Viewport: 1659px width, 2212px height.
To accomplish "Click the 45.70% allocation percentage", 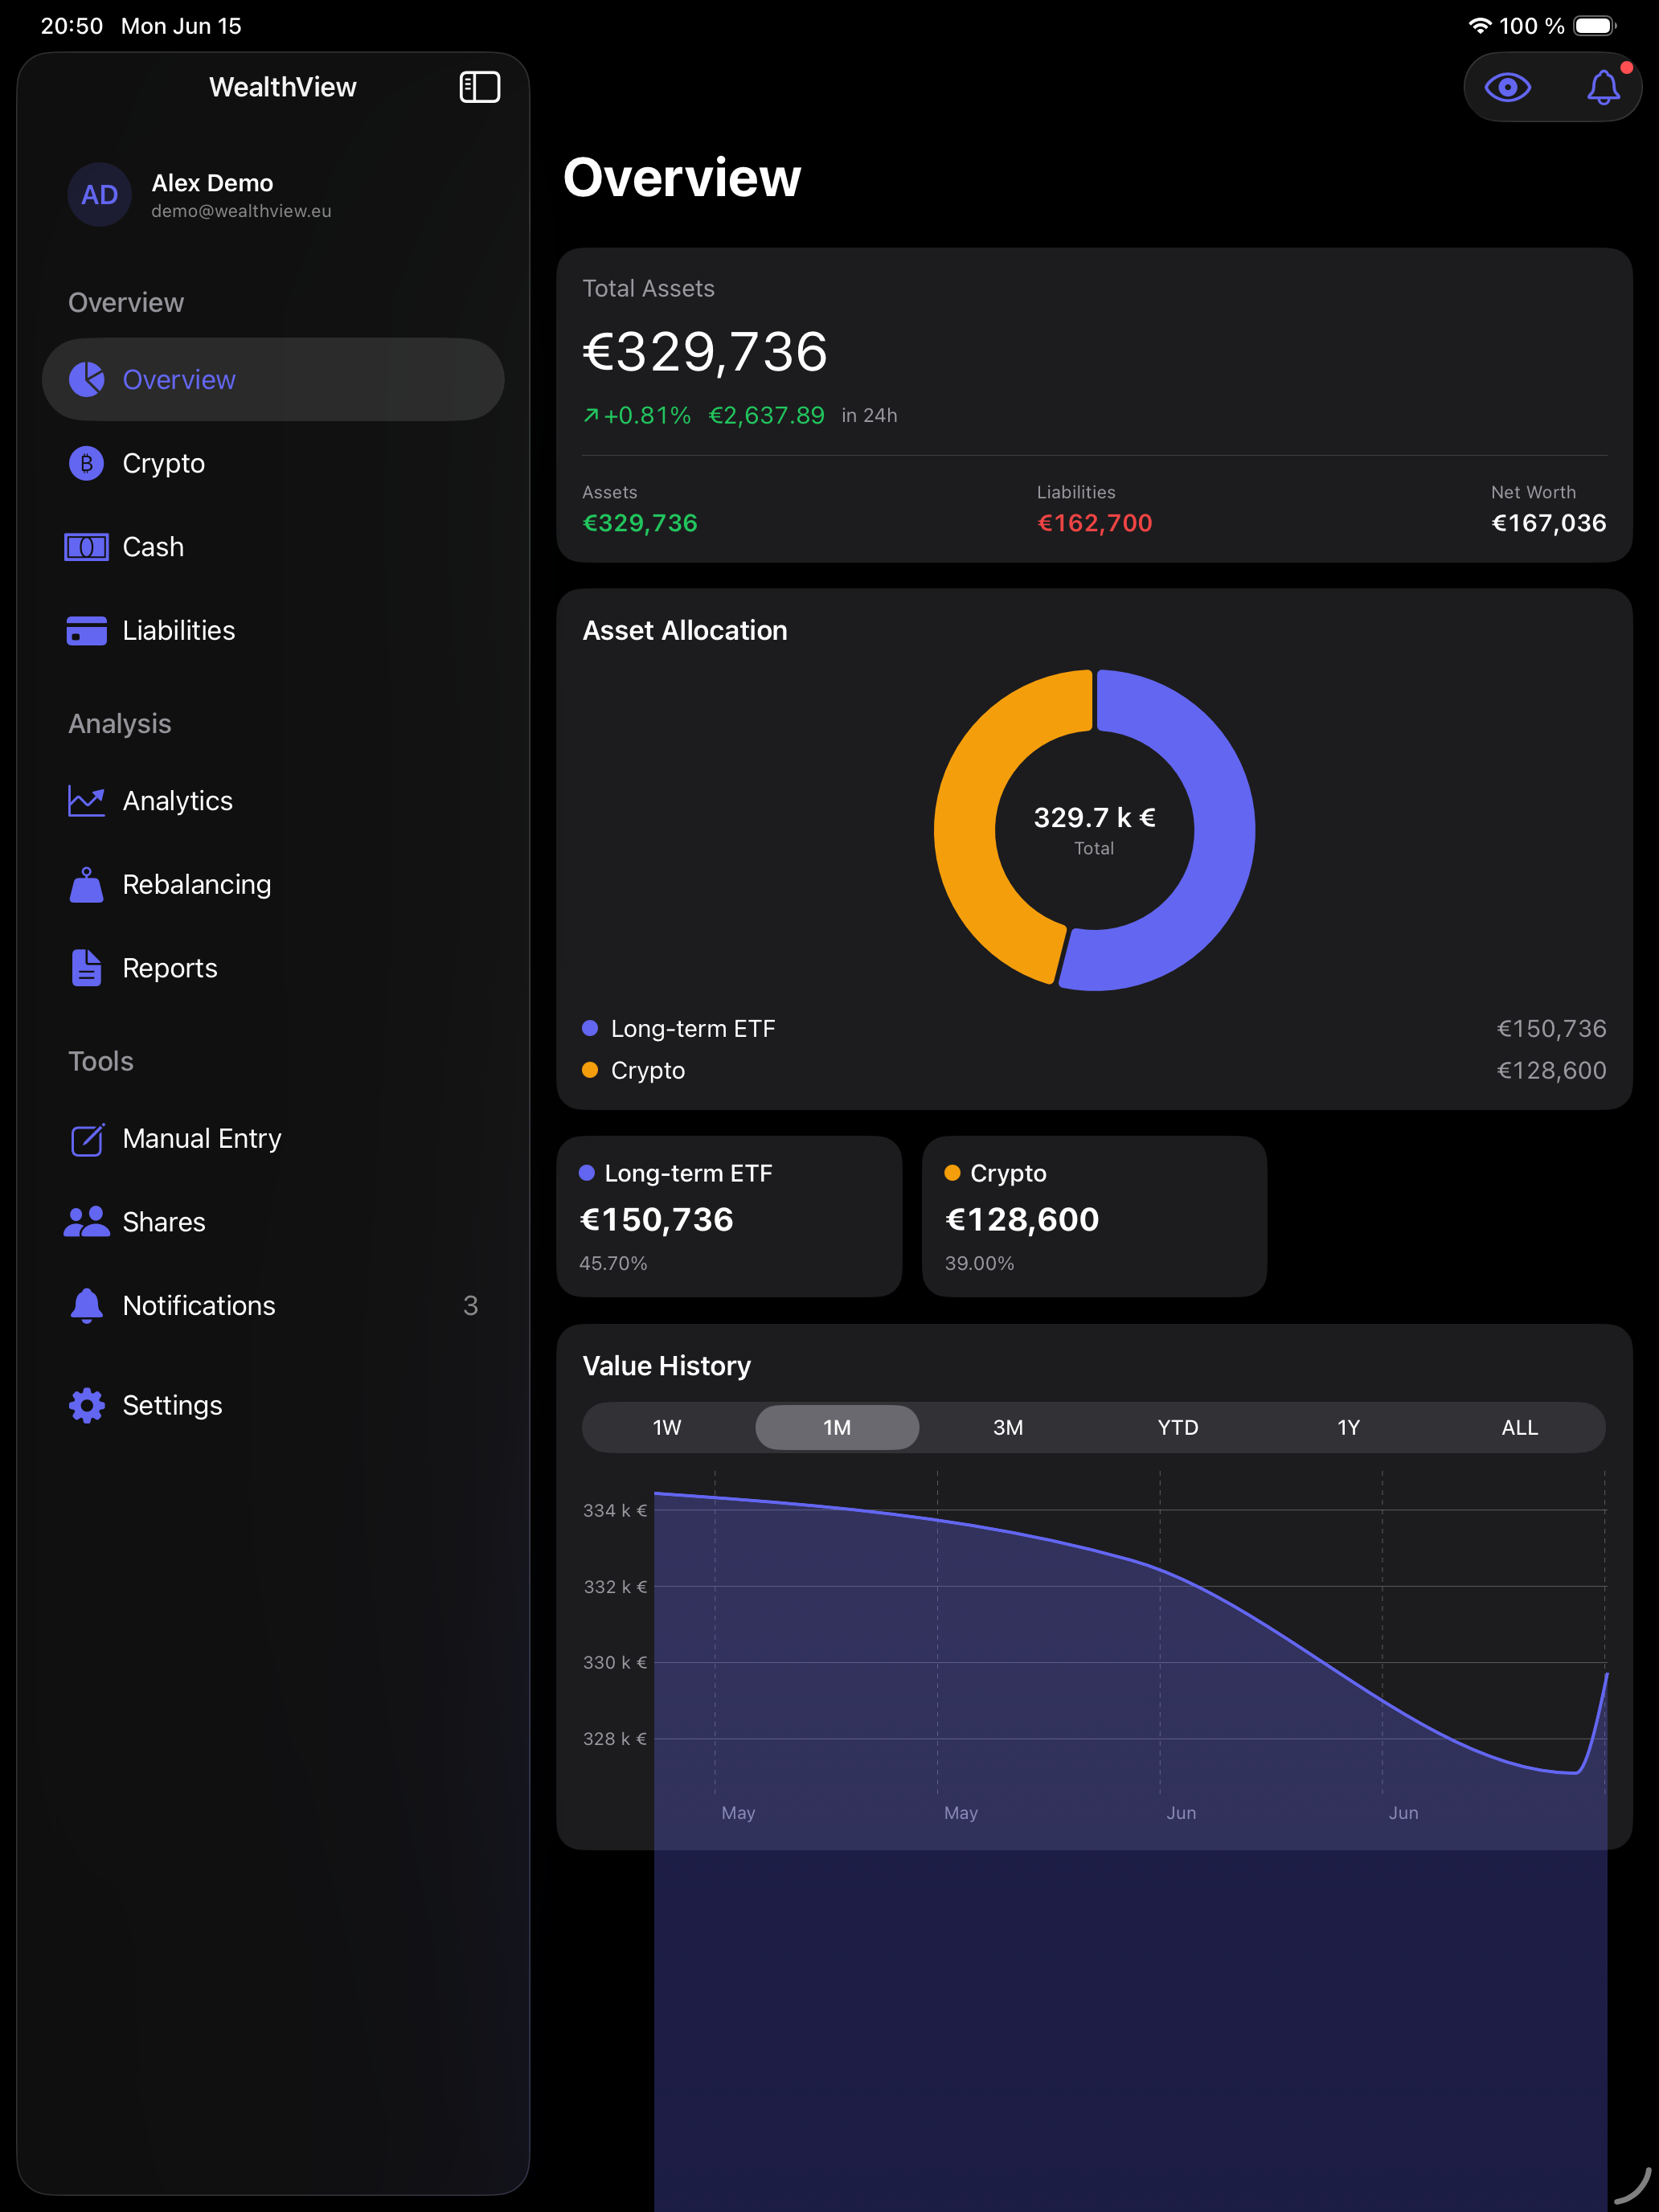I will click(x=613, y=1263).
